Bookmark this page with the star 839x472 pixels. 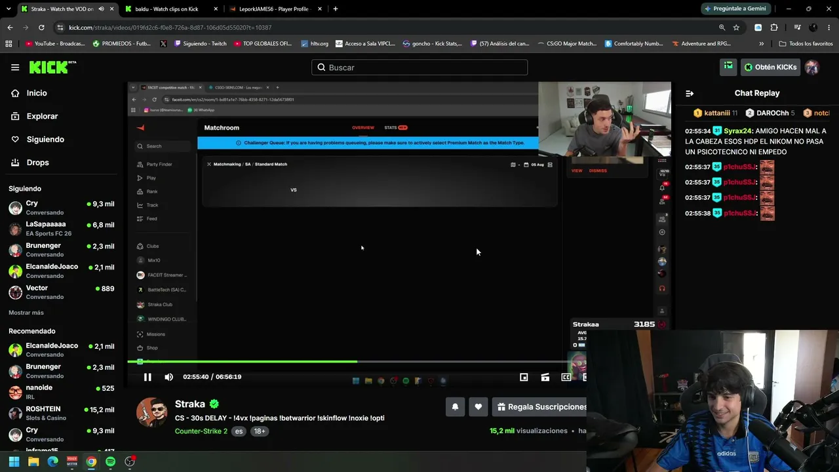[736, 28]
